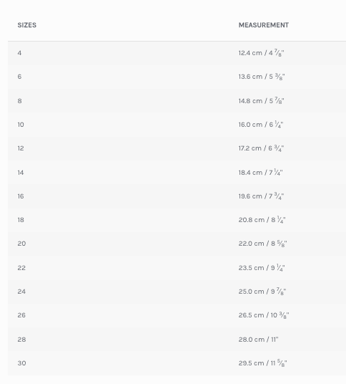Select the size 30 row
The width and height of the screenshot is (346, 384).
(177, 363)
